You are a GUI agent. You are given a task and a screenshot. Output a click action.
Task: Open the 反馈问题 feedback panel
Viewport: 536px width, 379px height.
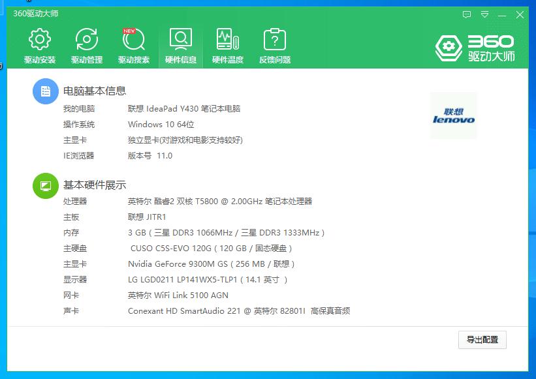point(274,45)
